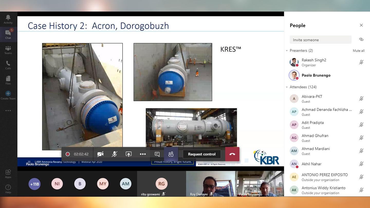This screenshot has width=370, height=208.
Task: Click the Request control button
Action: coord(201,154)
